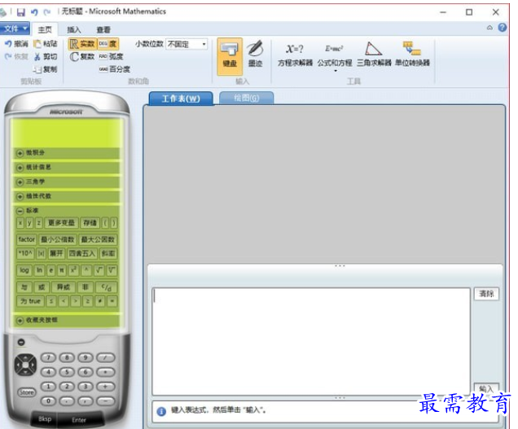The image size is (518, 429).
Task: Click the Enter key on the calculator
Action: click(x=79, y=420)
